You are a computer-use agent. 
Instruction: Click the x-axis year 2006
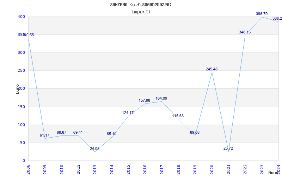click(28, 170)
